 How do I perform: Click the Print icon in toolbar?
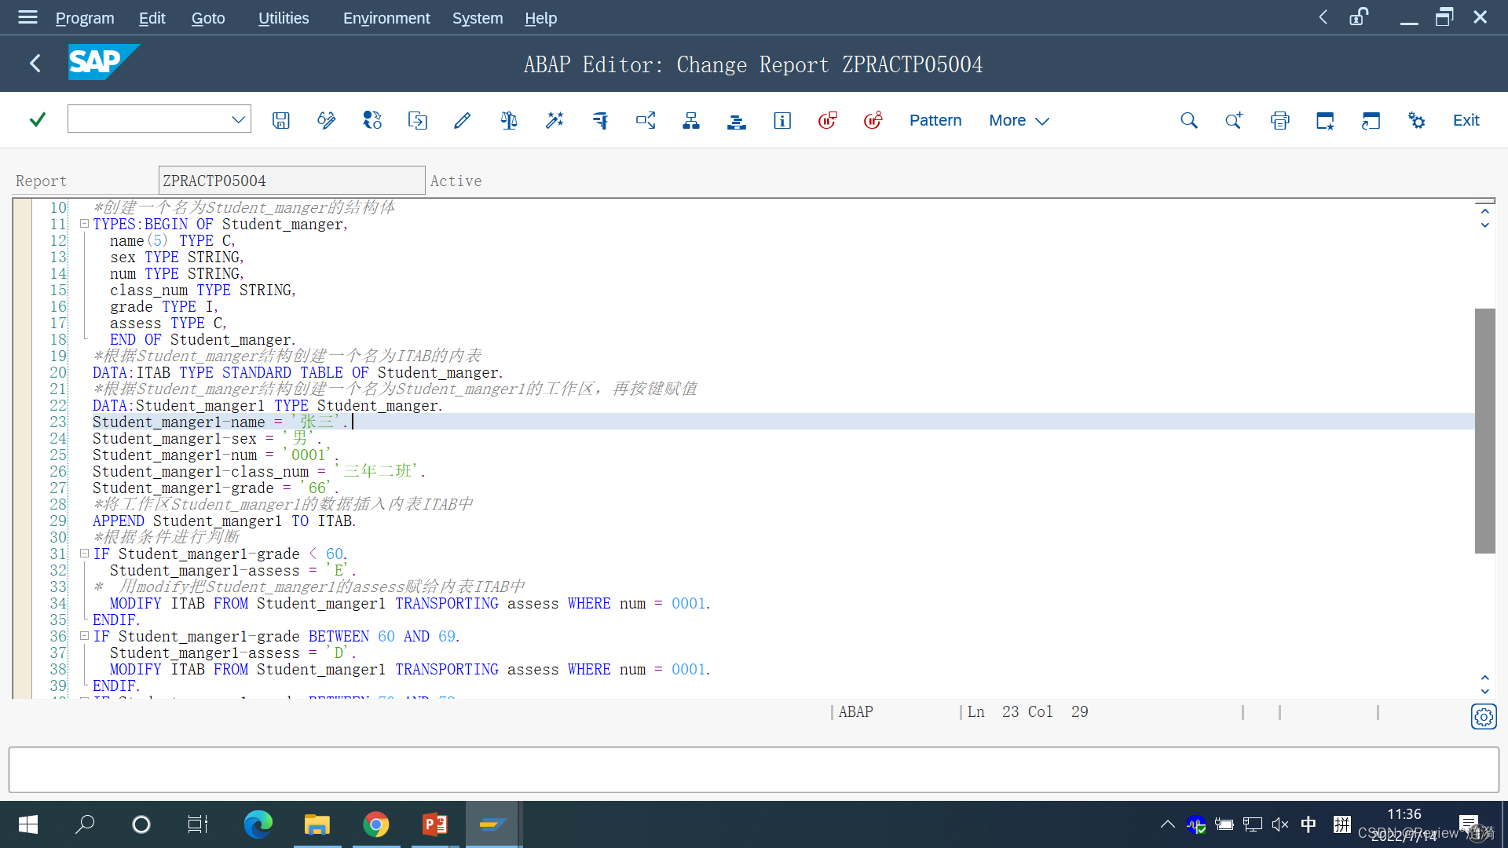(x=1280, y=120)
